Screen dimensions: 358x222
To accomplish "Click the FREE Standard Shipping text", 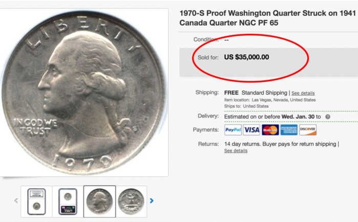I will coord(256,93).
